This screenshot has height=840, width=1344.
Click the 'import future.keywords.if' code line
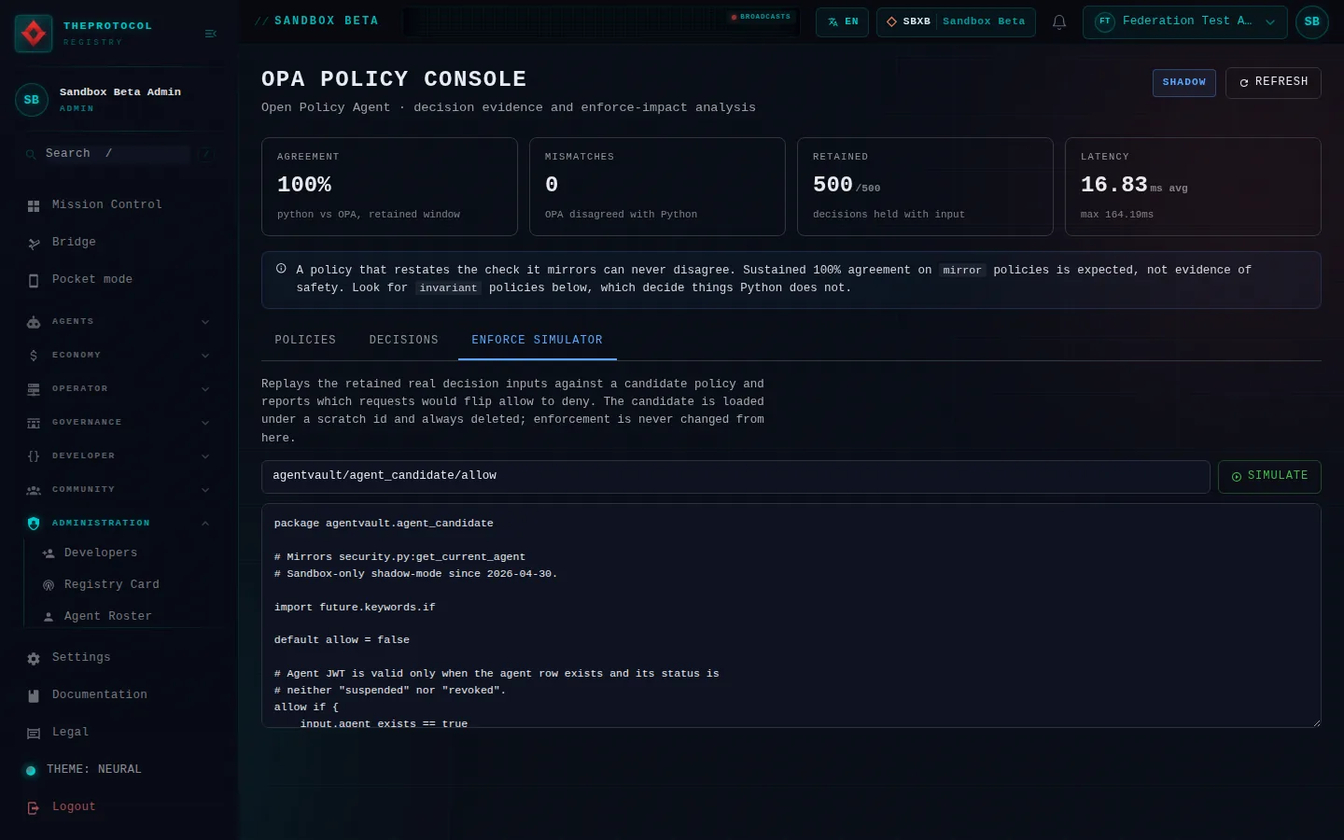355,608
